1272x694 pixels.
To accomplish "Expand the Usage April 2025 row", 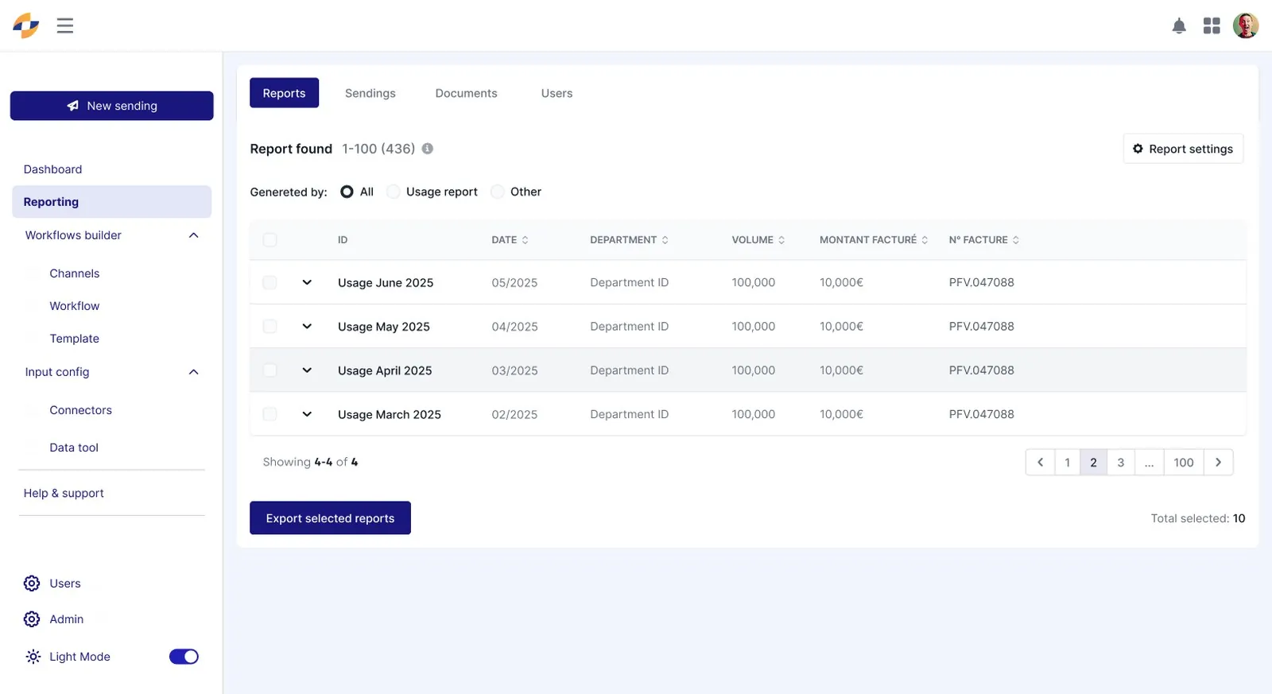I will coord(307,370).
